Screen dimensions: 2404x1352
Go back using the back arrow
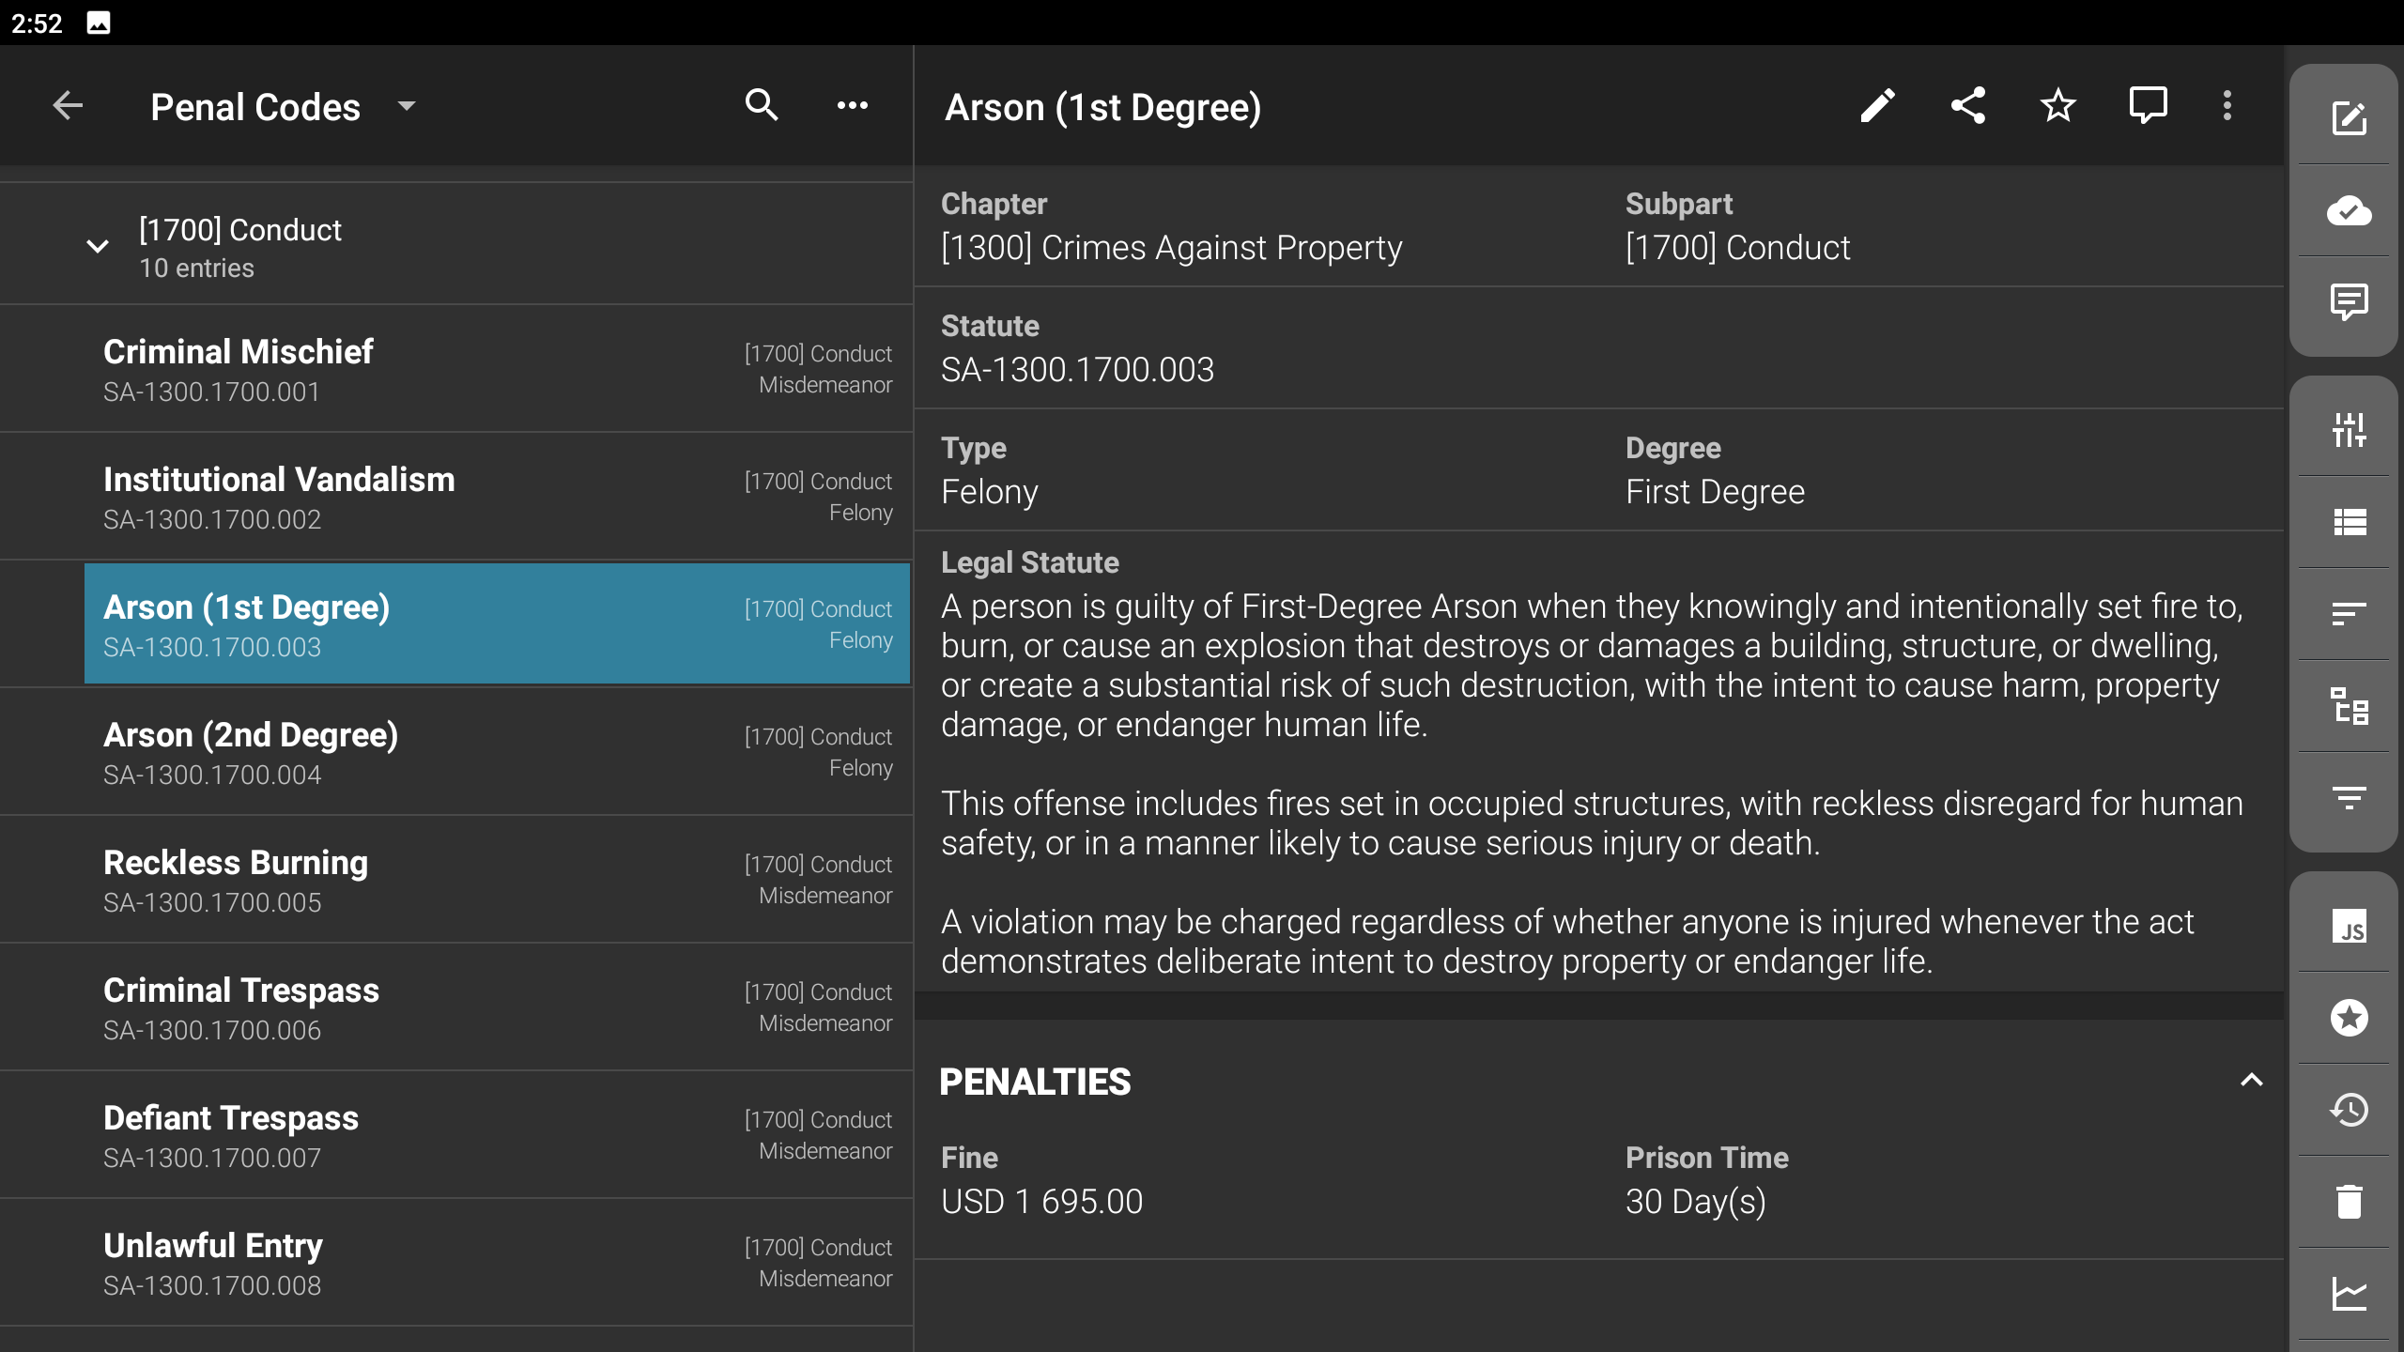point(68,106)
